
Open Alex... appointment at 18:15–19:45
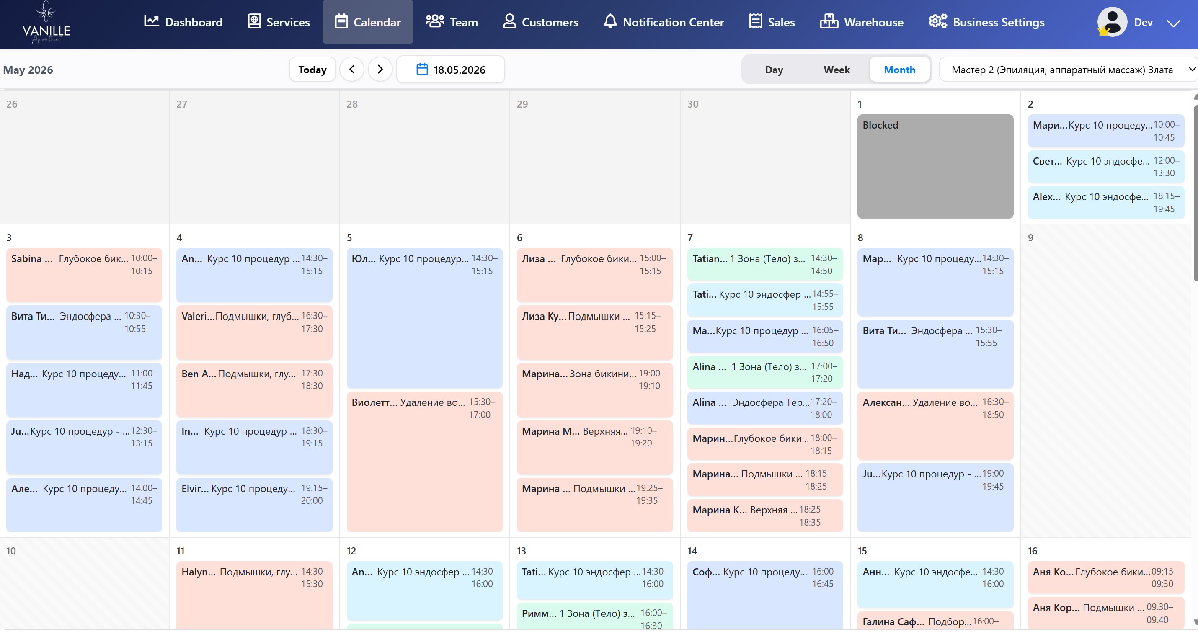[1106, 203]
